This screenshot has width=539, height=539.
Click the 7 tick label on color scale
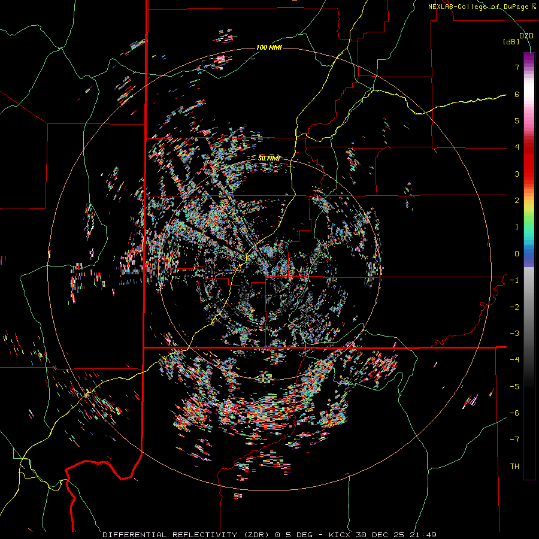[x=517, y=67]
